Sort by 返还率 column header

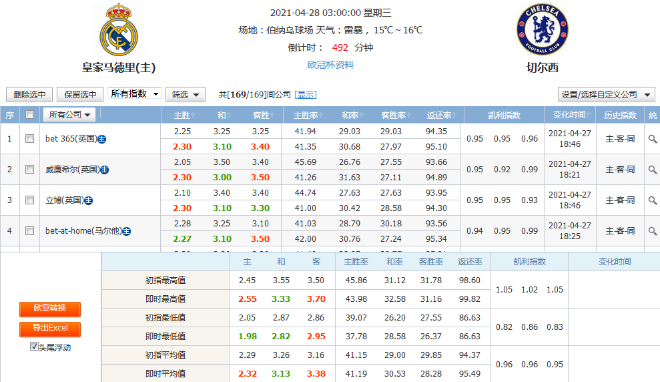pyautogui.click(x=442, y=115)
